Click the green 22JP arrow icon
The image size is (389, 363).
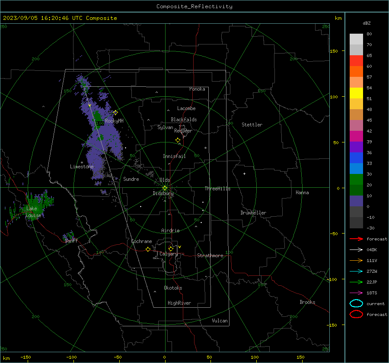pos(356,282)
